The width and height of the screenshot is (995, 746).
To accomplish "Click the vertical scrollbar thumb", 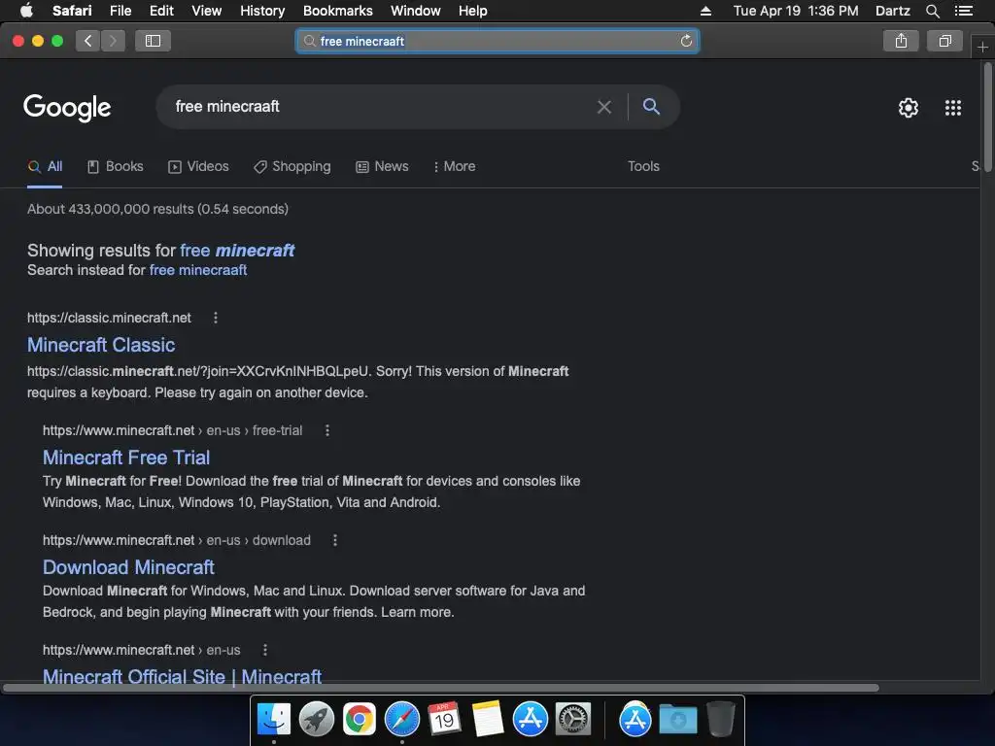I will [x=988, y=116].
